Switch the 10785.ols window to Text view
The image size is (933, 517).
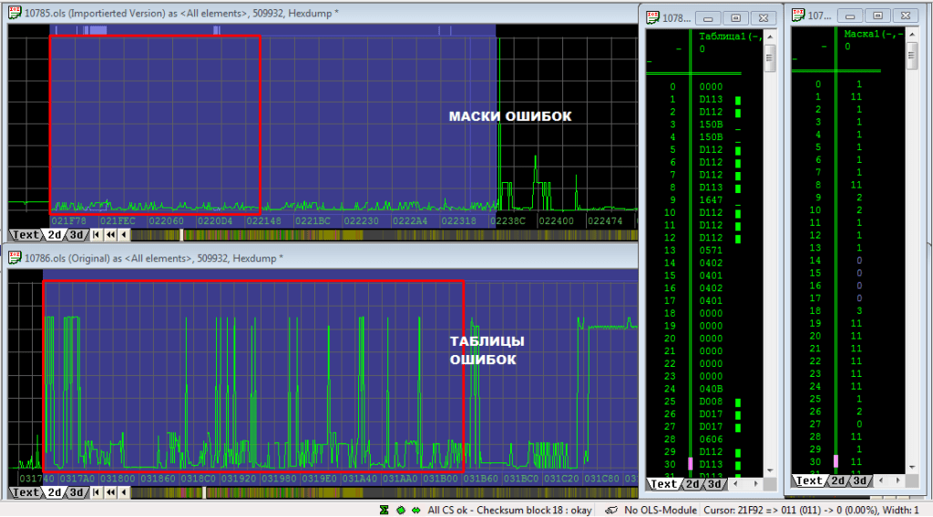point(25,235)
